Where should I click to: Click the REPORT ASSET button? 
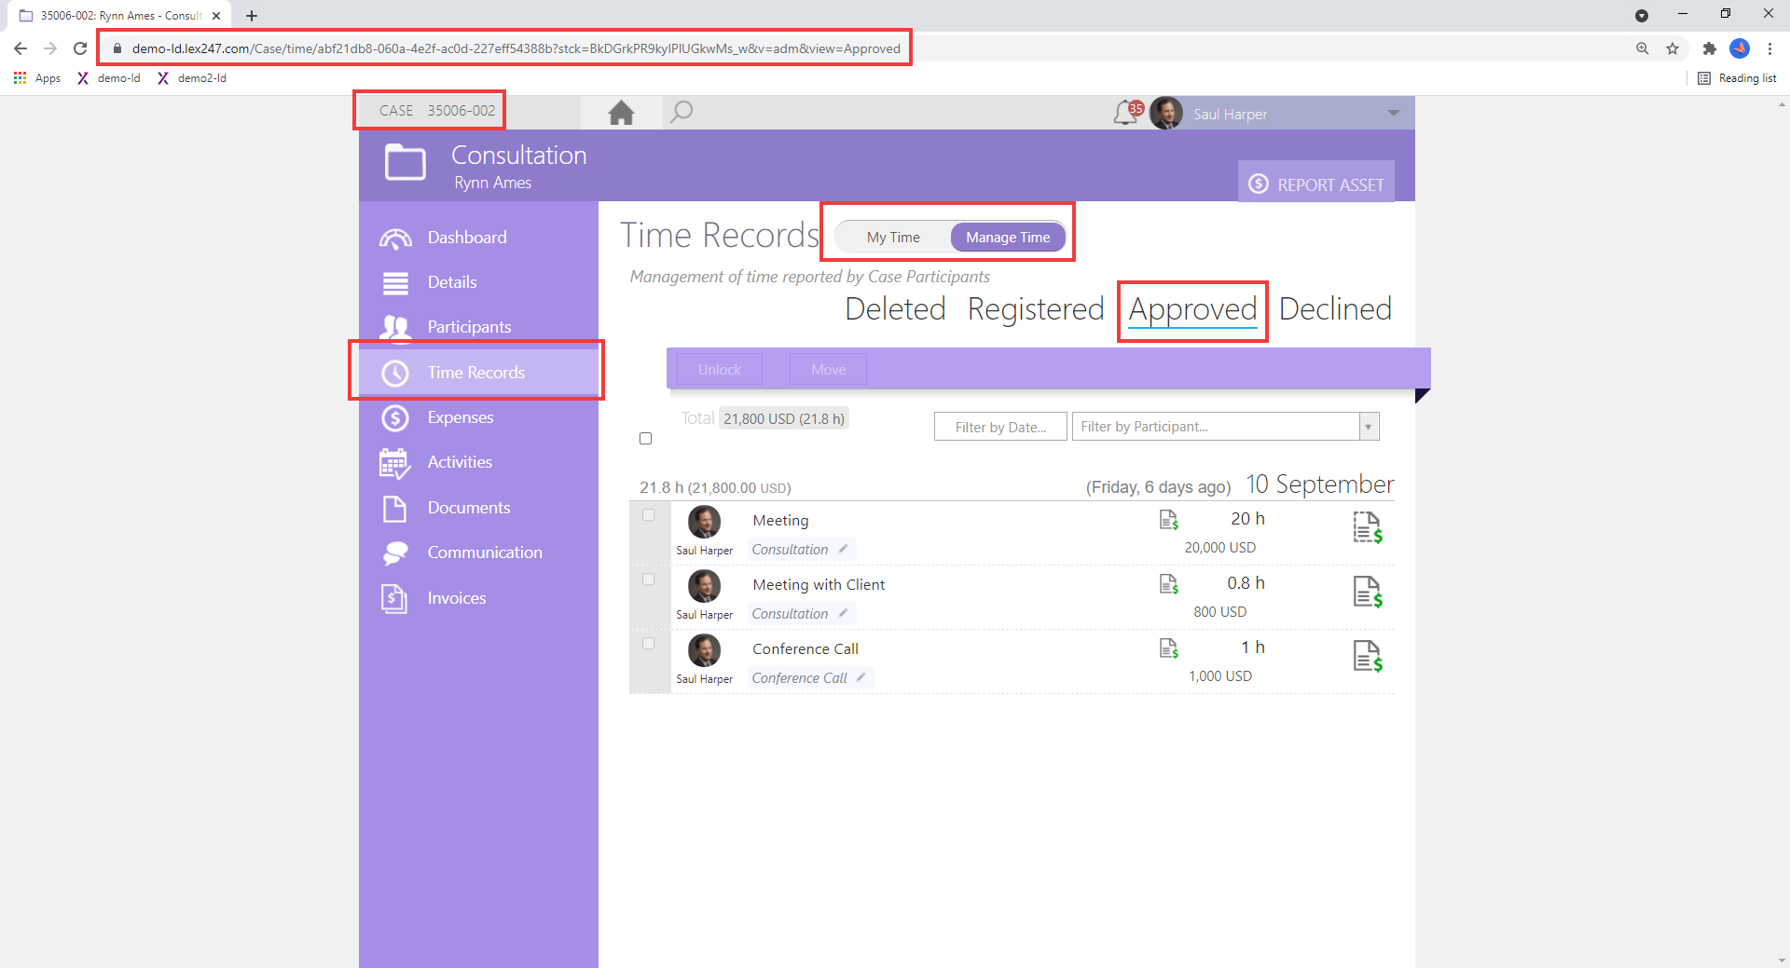coord(1316,184)
